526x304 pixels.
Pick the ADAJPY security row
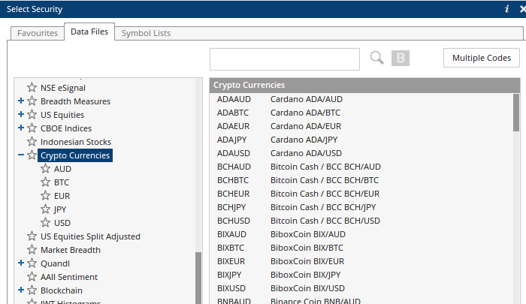361,140
